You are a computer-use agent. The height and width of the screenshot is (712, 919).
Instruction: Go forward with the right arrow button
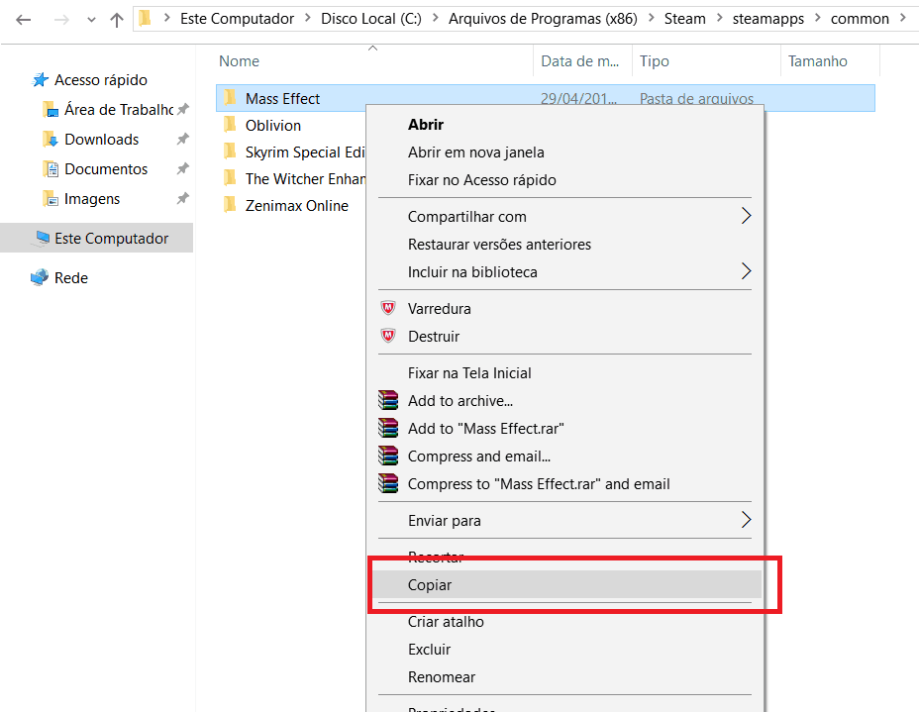tap(61, 20)
